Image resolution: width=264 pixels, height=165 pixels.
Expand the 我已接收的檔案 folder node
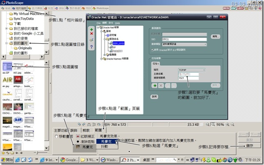6,29
